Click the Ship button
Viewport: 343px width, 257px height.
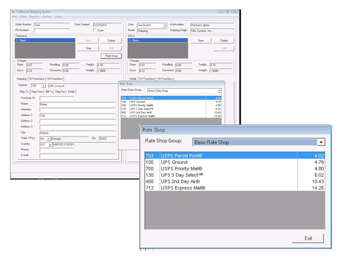(89, 49)
